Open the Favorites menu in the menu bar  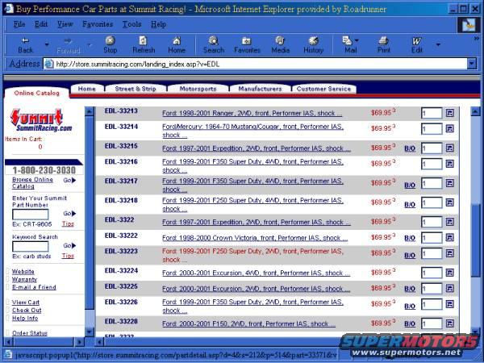[97, 24]
